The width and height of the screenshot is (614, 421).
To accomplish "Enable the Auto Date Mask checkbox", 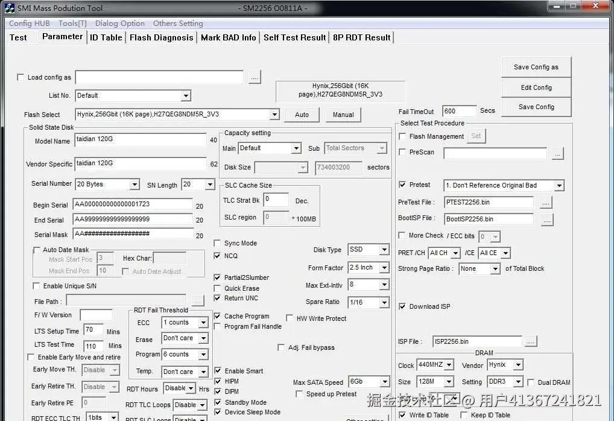I will click(x=37, y=250).
